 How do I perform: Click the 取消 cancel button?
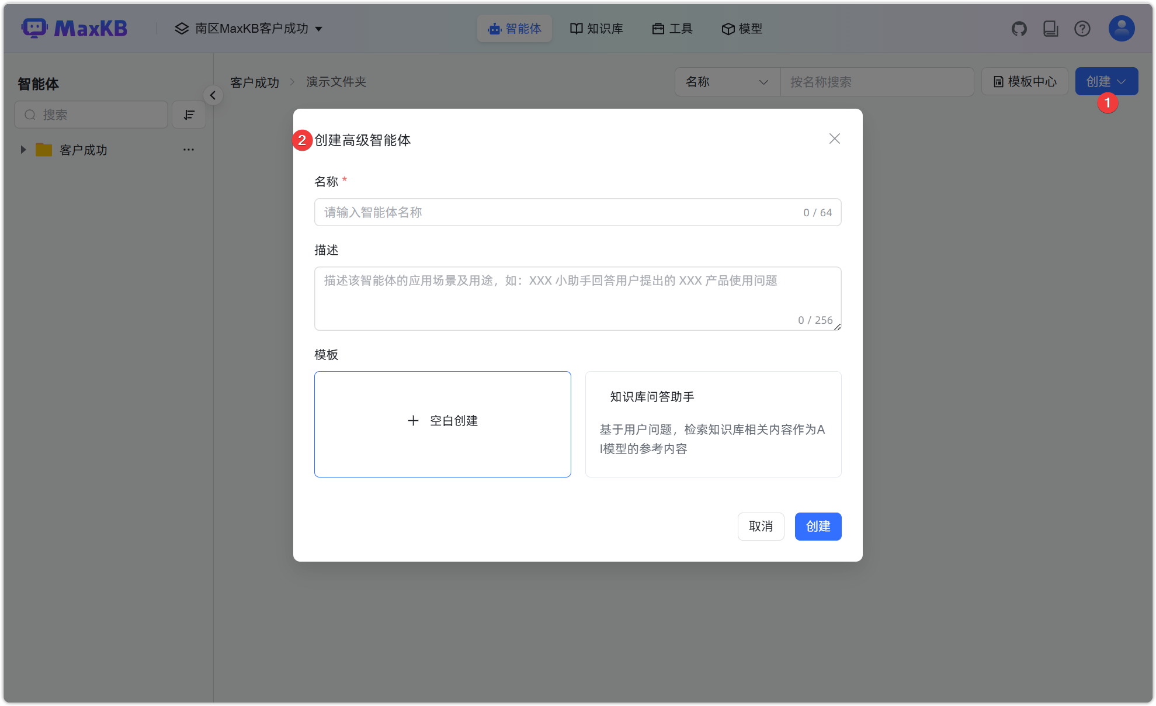[761, 526]
